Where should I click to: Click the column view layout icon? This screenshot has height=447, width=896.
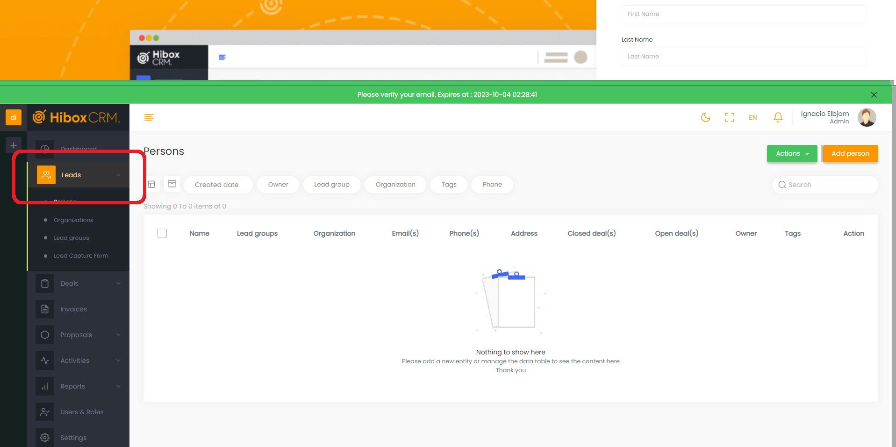click(151, 184)
